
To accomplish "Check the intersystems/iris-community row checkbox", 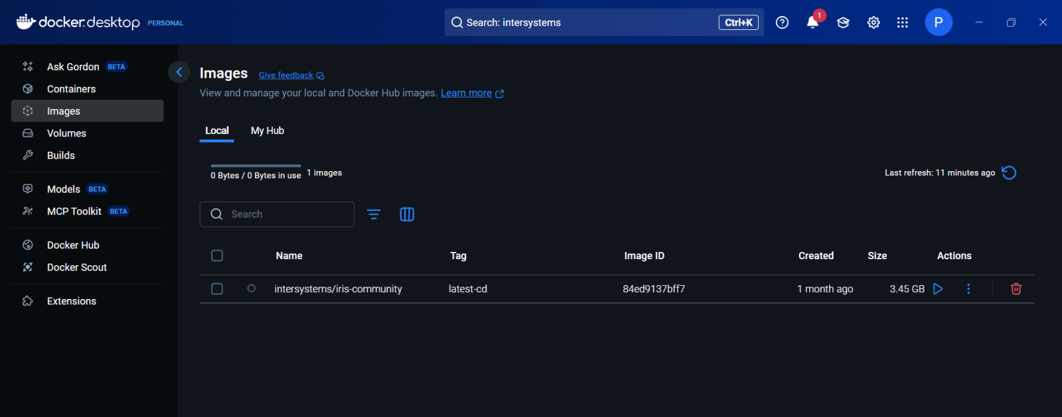I will pyautogui.click(x=217, y=289).
